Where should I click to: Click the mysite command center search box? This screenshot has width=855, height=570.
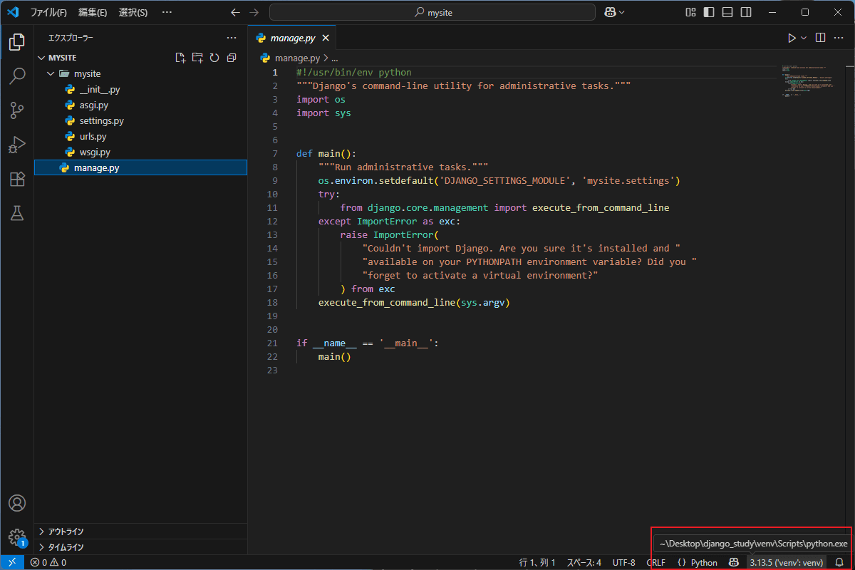point(432,12)
